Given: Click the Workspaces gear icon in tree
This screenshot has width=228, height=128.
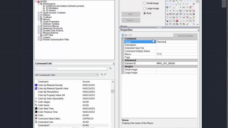Looking at the screenshot, I should pyautogui.click(x=41, y=4).
